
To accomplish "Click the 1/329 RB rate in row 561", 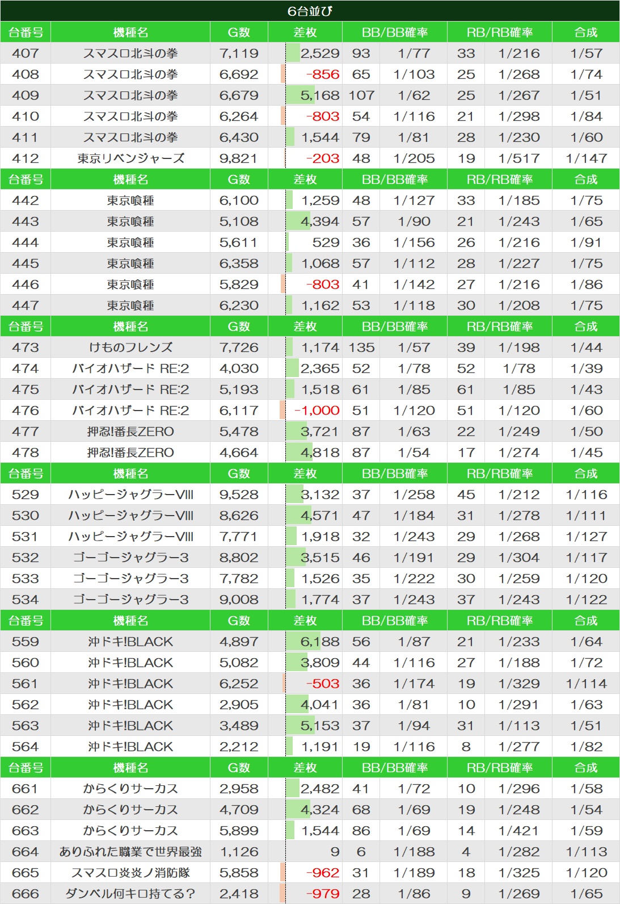I will [x=518, y=684].
